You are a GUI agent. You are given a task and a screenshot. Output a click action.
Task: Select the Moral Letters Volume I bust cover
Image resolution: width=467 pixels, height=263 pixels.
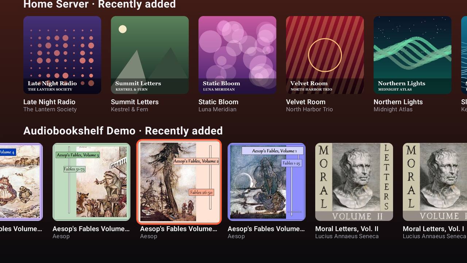(435, 182)
